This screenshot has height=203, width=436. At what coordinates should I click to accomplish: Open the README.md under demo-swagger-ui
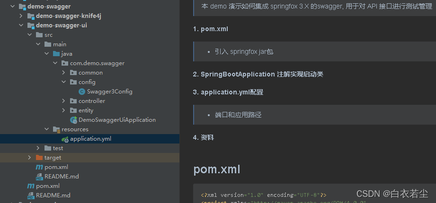pos(62,177)
